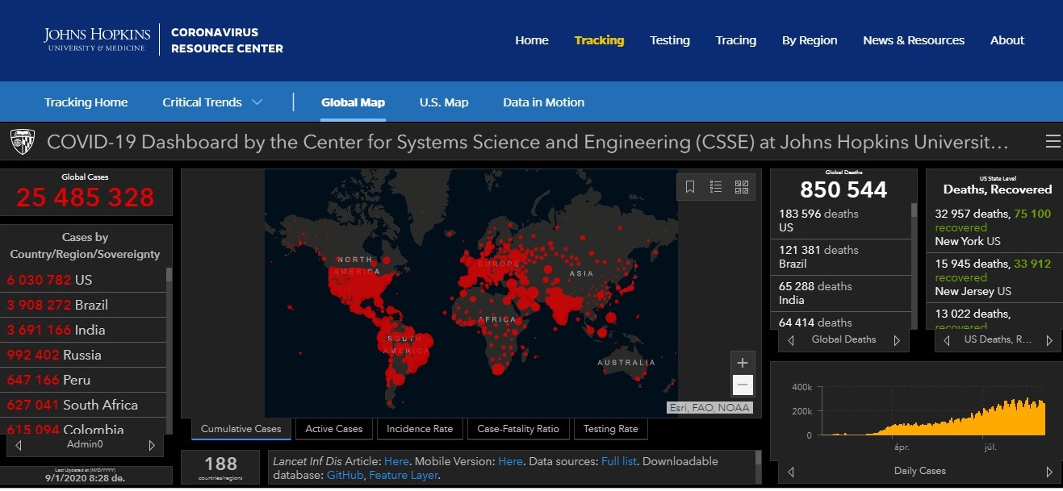Click the Global Deaths 850 544 total
The image size is (1063, 491).
(x=843, y=189)
